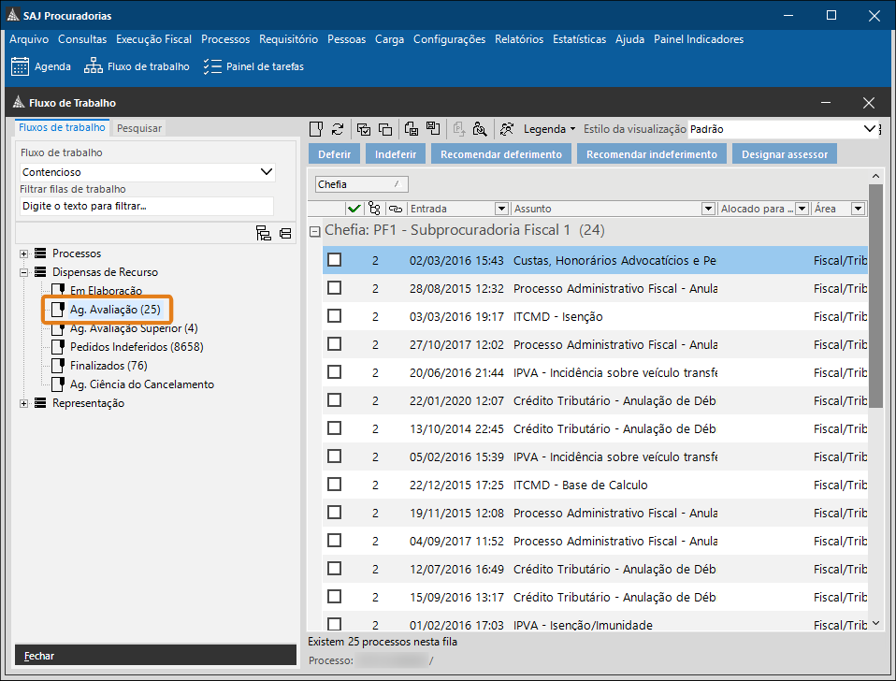The width and height of the screenshot is (896, 681).
Task: Click the select all checkboxes toolbar icon
Action: [364, 129]
